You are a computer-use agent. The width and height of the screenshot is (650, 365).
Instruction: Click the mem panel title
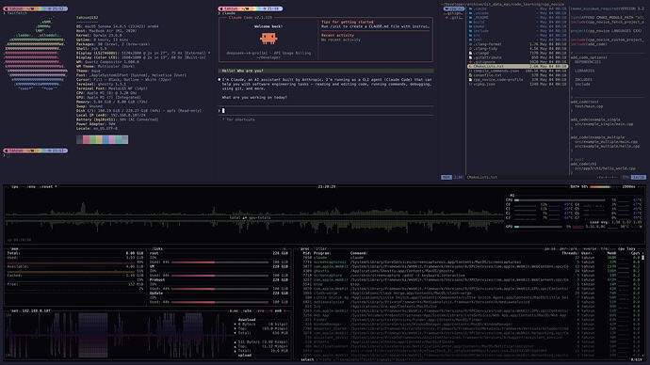point(14,248)
